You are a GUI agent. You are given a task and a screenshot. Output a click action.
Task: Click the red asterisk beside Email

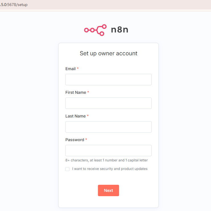[x=78, y=68]
